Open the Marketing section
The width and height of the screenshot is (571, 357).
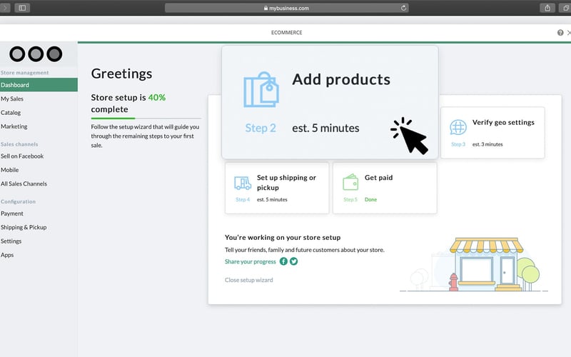[14, 126]
